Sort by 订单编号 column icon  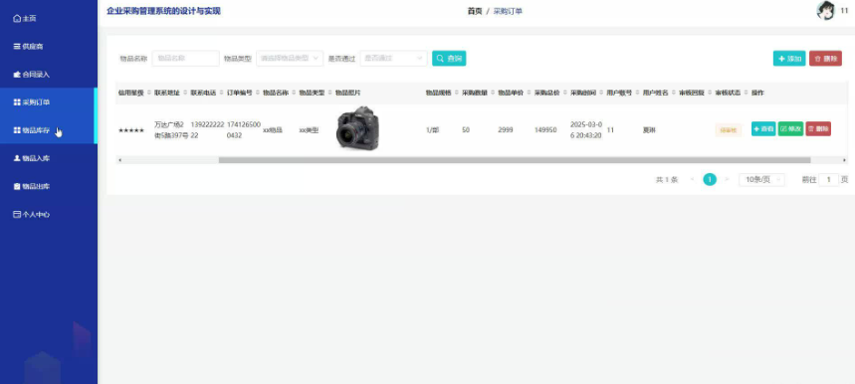pos(257,93)
